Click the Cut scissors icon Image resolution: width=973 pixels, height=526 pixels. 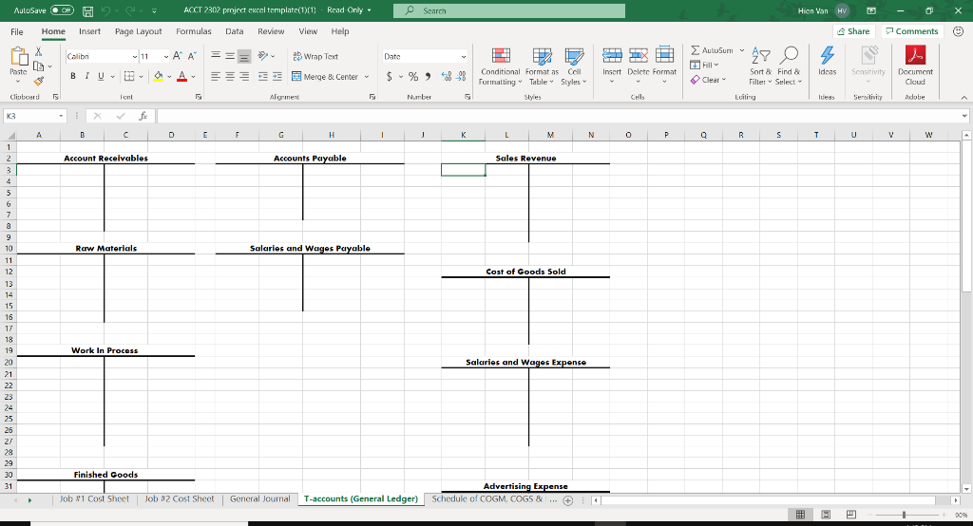(x=38, y=51)
